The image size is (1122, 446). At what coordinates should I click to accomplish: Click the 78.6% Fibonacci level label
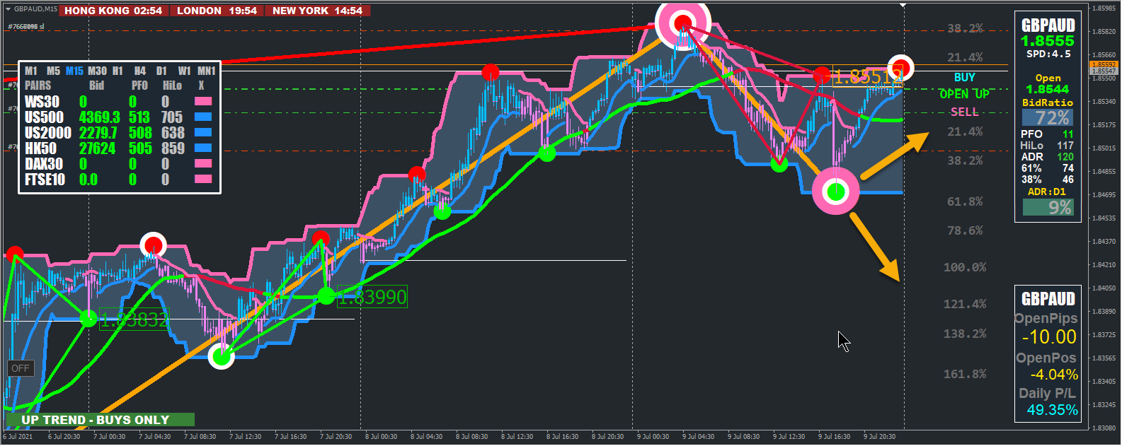tap(965, 230)
